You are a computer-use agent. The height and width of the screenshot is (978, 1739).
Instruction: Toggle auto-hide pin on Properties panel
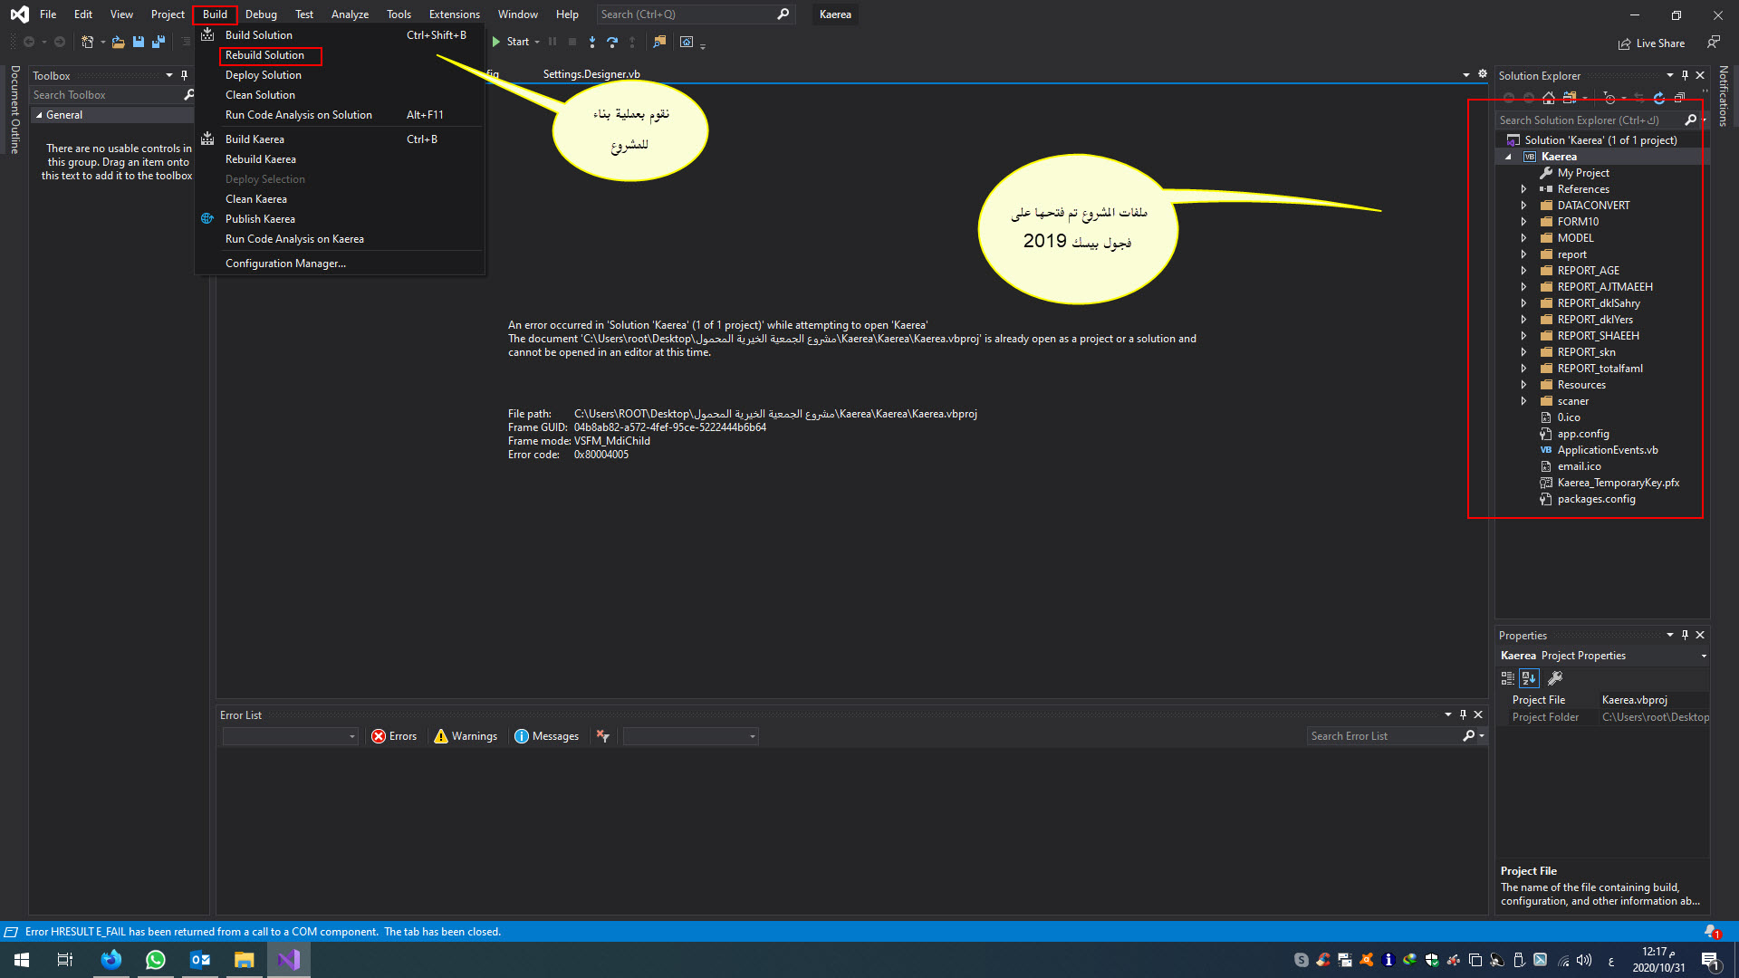pyautogui.click(x=1685, y=635)
